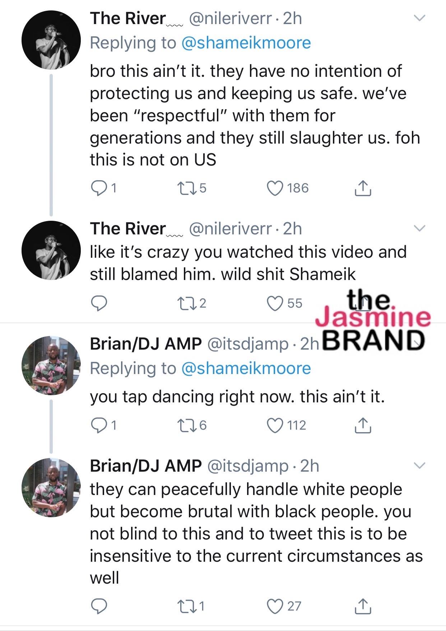Reply to the 'you tap dancing' tweet
Screen dimensions: 446x631
click(x=99, y=425)
